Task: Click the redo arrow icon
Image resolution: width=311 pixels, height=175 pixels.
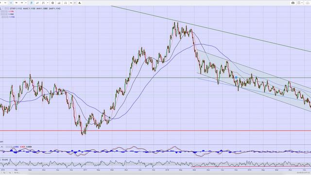Action: click(75, 3)
